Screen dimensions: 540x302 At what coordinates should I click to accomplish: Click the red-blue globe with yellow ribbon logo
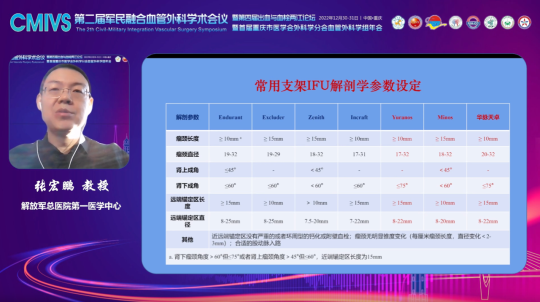click(435, 22)
